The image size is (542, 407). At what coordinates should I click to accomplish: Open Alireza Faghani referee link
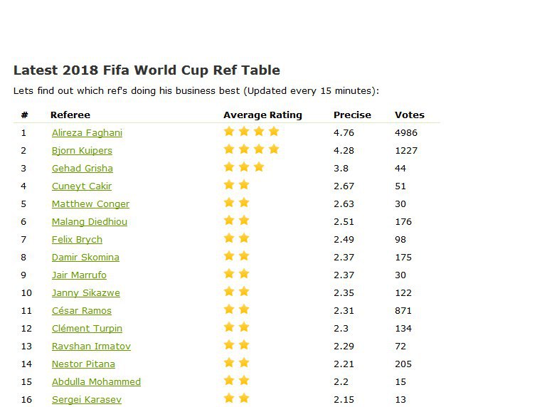tap(87, 133)
